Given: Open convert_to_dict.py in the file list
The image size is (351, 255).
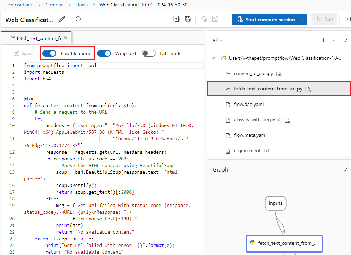Looking at the screenshot, I should point(253,74).
